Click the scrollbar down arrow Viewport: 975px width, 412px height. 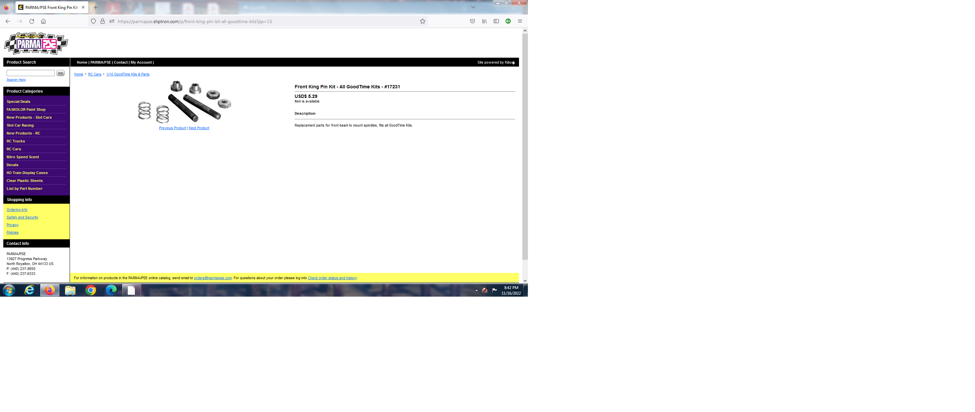point(525,280)
